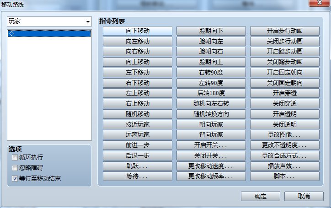Open the 更改合成方式... dialog

click(x=285, y=155)
